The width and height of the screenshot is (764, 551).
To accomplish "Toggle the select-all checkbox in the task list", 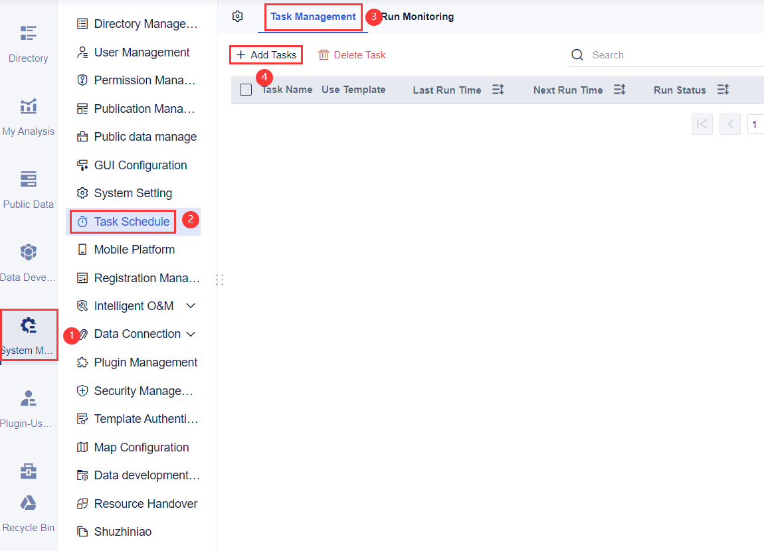I will pos(246,89).
